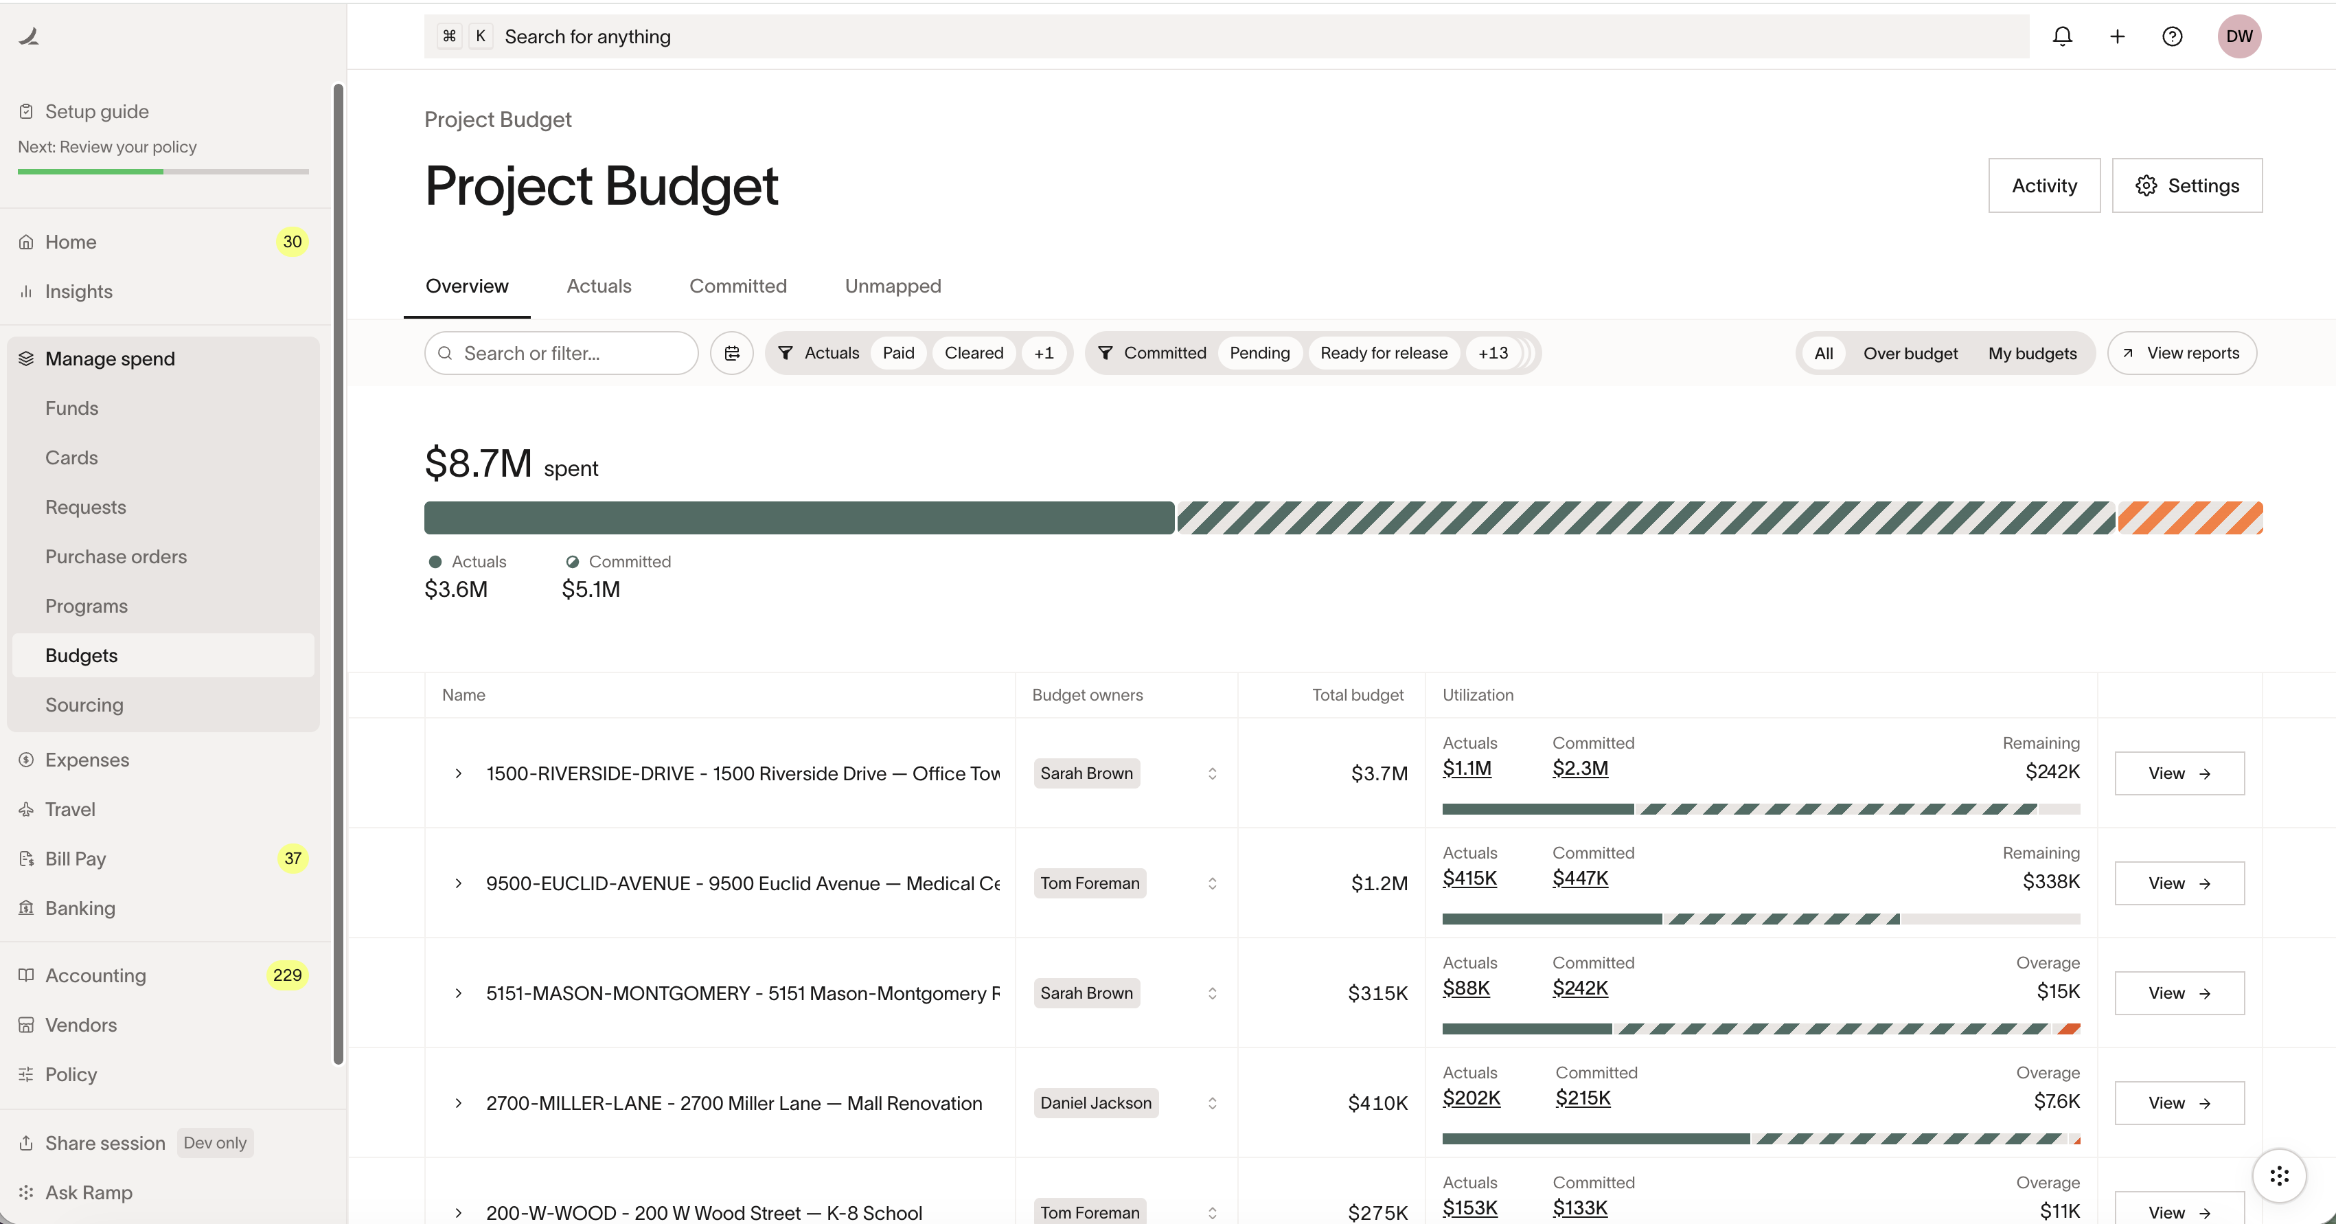Viewport: 2336px width, 1224px height.
Task: Toggle the Paid actuals filter chip
Action: (x=897, y=353)
